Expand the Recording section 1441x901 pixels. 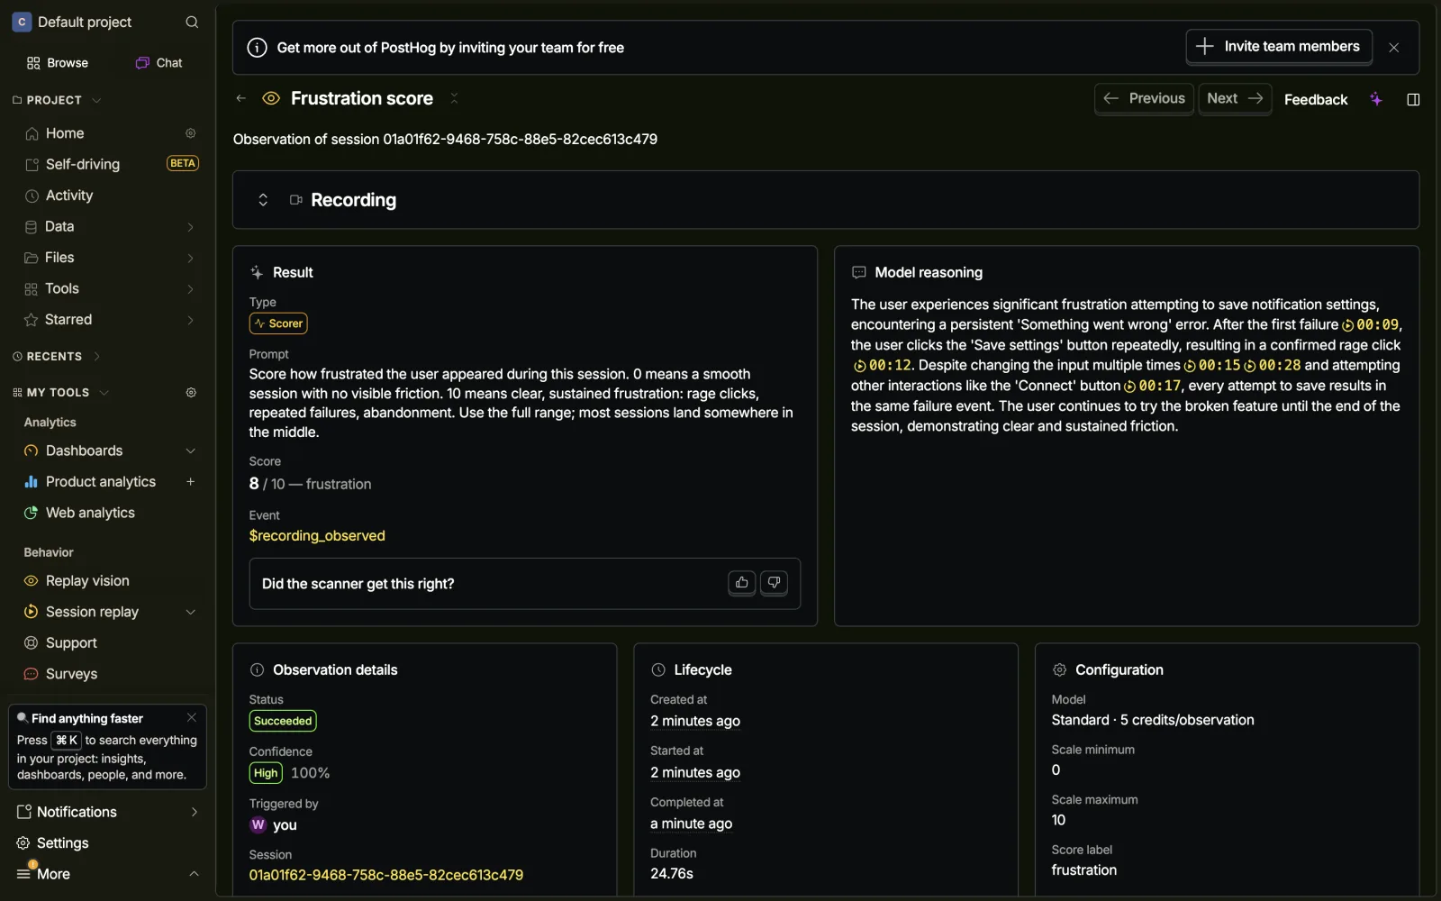pyautogui.click(x=263, y=200)
